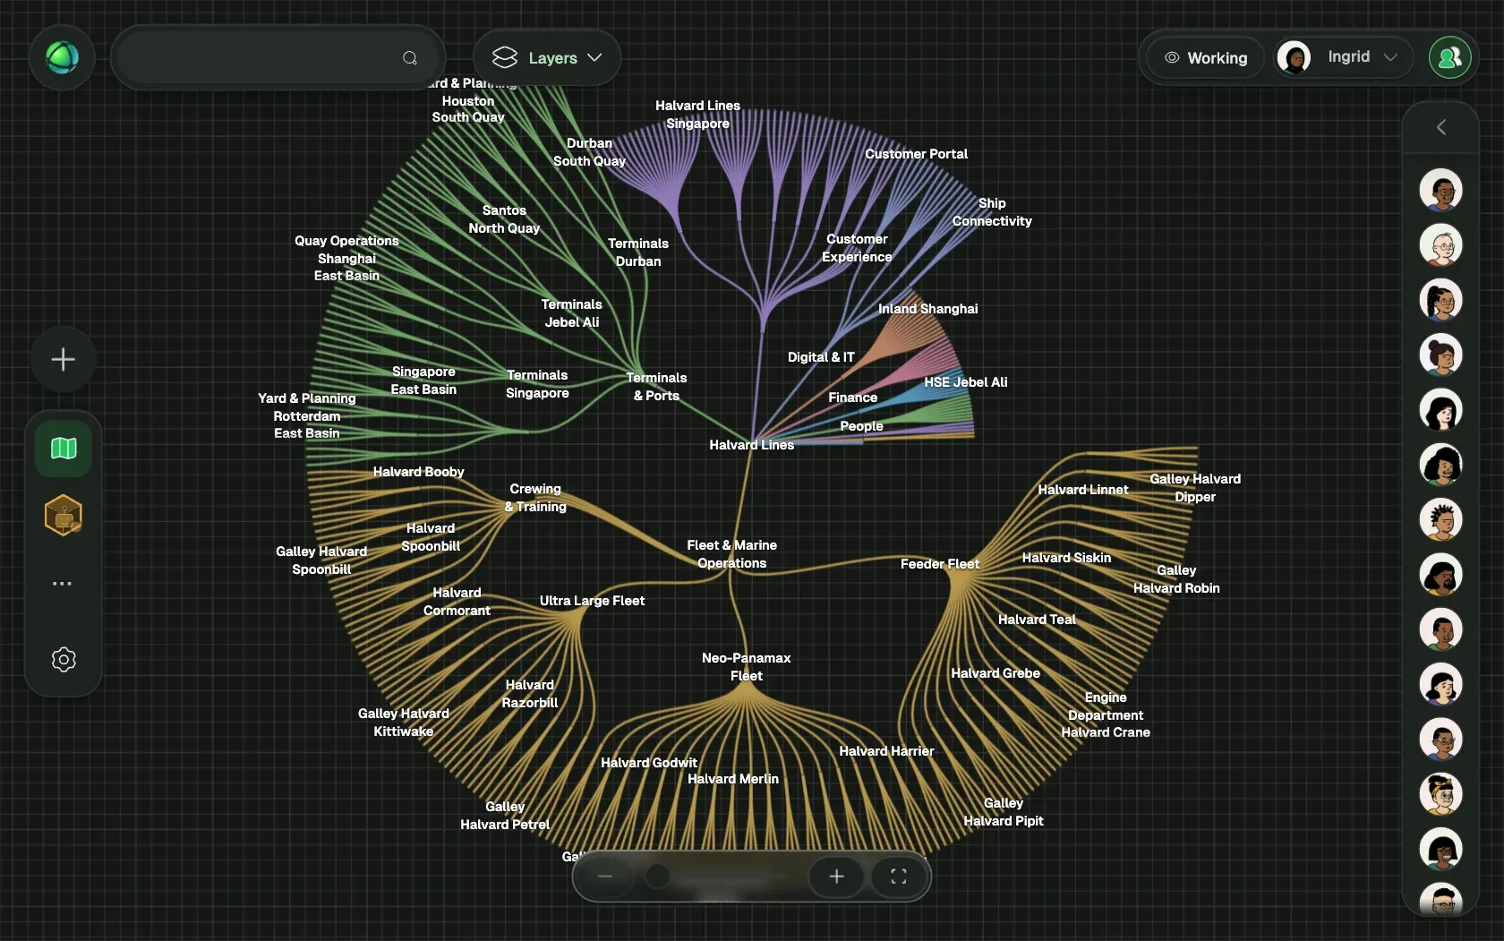Viewport: 1504px width, 941px height.
Task: Click the zoom slider handle
Action: point(658,877)
